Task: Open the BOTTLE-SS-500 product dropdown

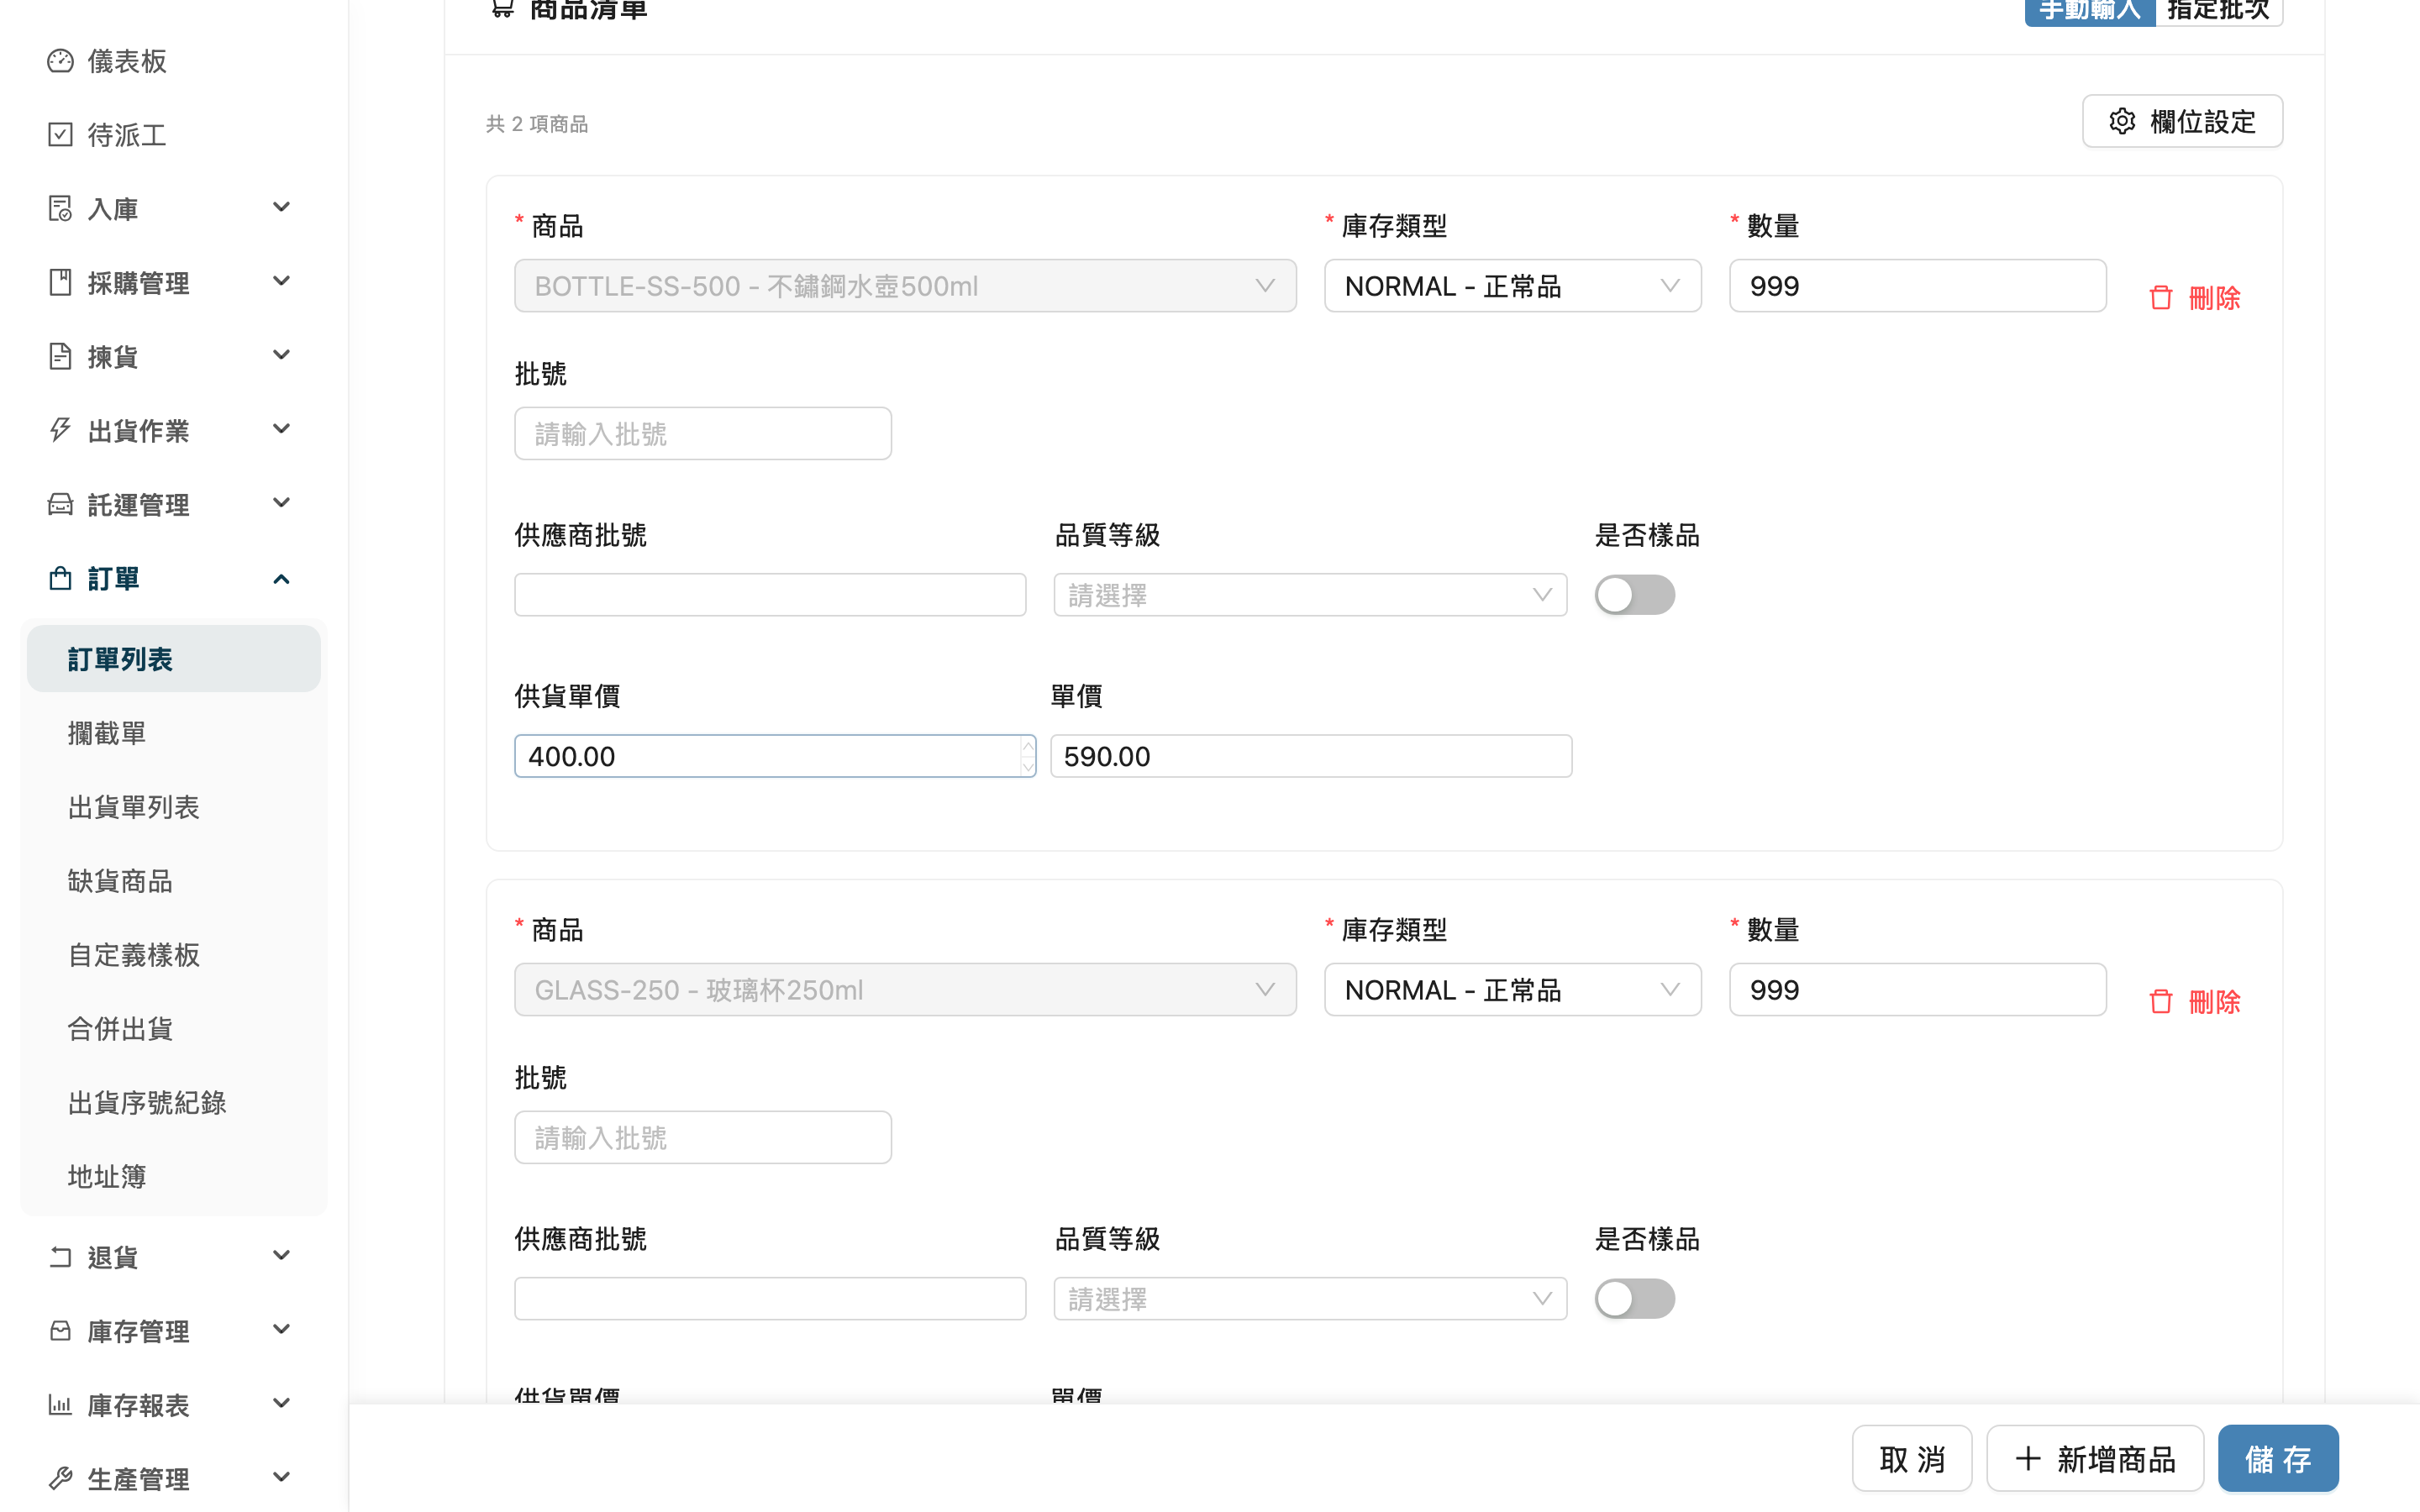Action: tap(905, 286)
